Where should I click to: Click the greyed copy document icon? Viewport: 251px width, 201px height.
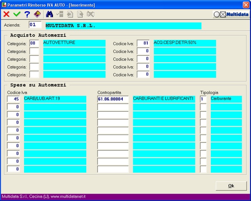pyautogui.click(x=70, y=14)
